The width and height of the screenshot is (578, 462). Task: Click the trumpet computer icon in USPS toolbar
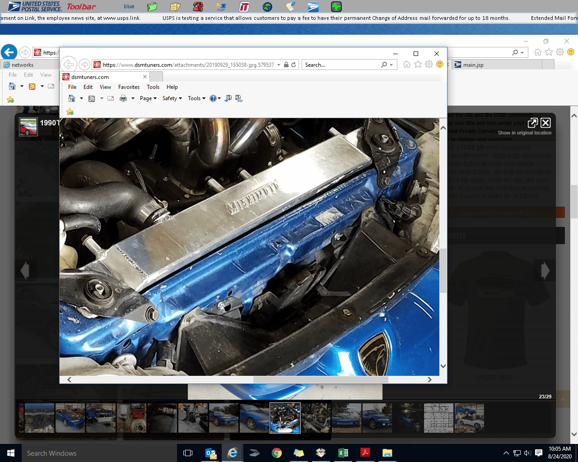point(221,7)
